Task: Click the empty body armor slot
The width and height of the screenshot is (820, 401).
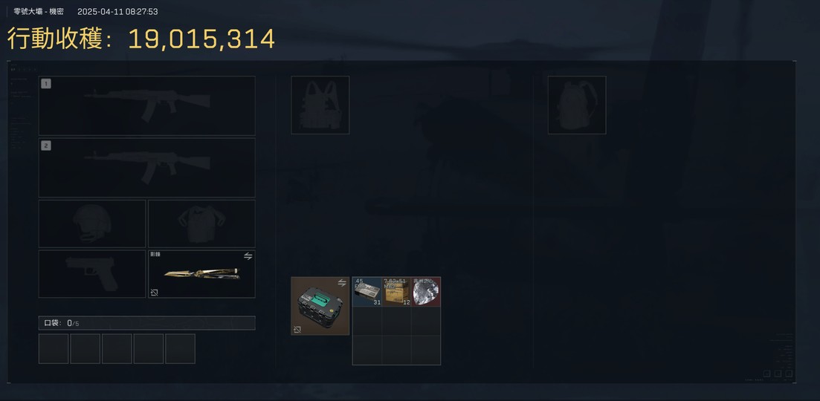Action: tap(202, 224)
